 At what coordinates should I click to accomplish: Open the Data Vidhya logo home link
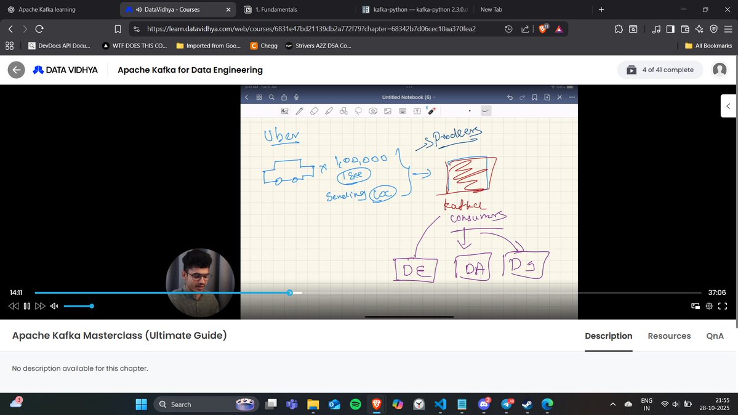[65, 70]
